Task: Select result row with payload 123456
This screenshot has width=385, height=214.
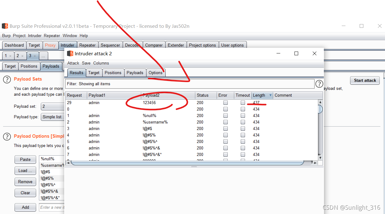Action: 192,103
